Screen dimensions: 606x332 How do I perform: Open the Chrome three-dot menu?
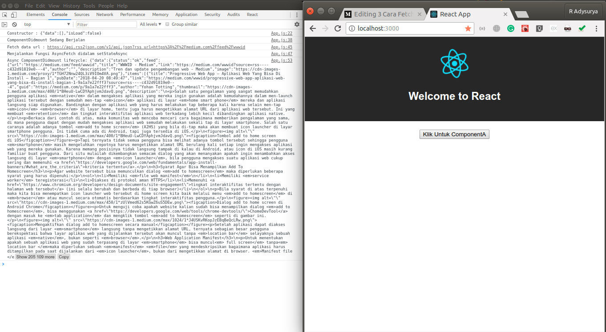pos(596,28)
